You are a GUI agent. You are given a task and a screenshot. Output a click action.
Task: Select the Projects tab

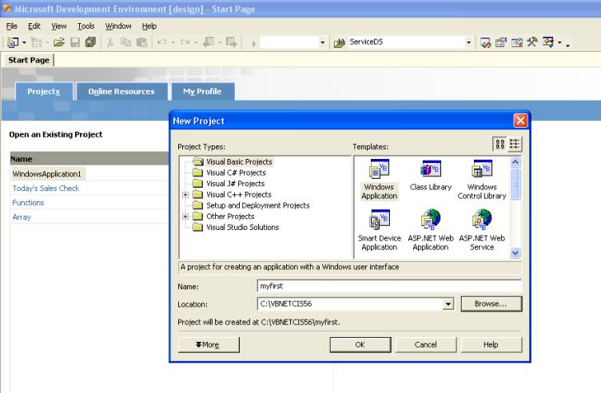[44, 92]
